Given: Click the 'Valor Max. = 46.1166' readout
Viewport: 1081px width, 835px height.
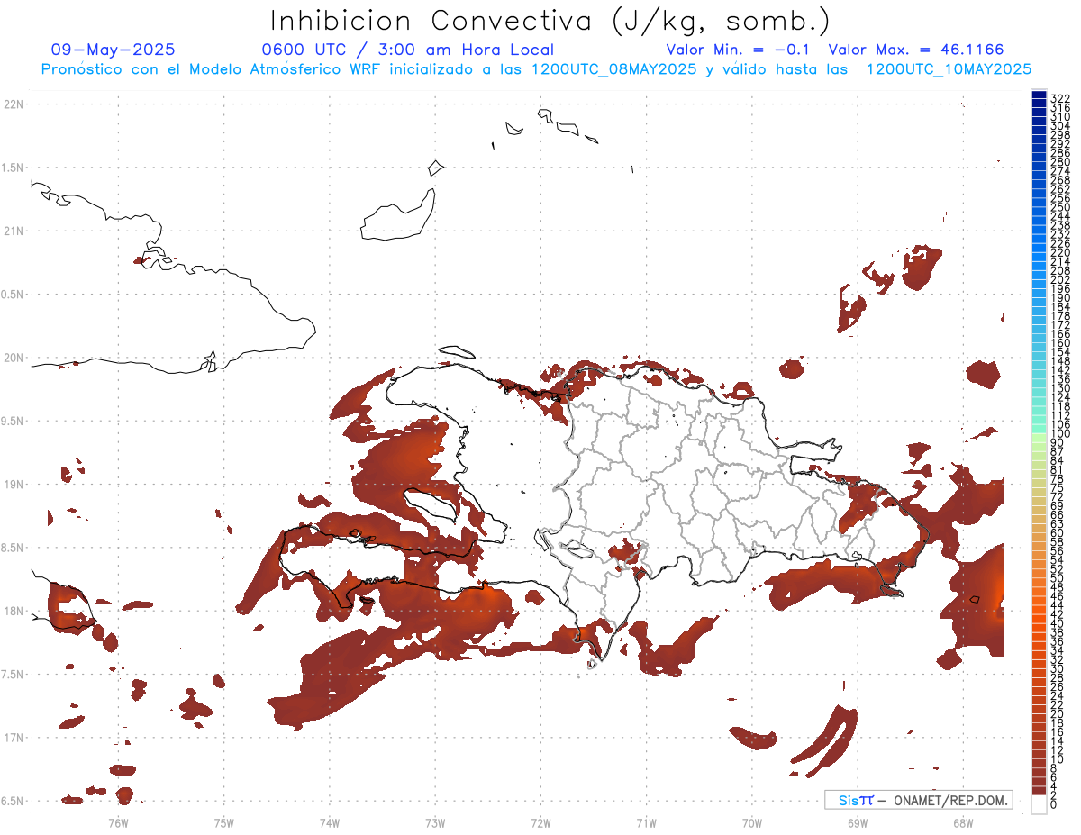Looking at the screenshot, I should point(916,50).
